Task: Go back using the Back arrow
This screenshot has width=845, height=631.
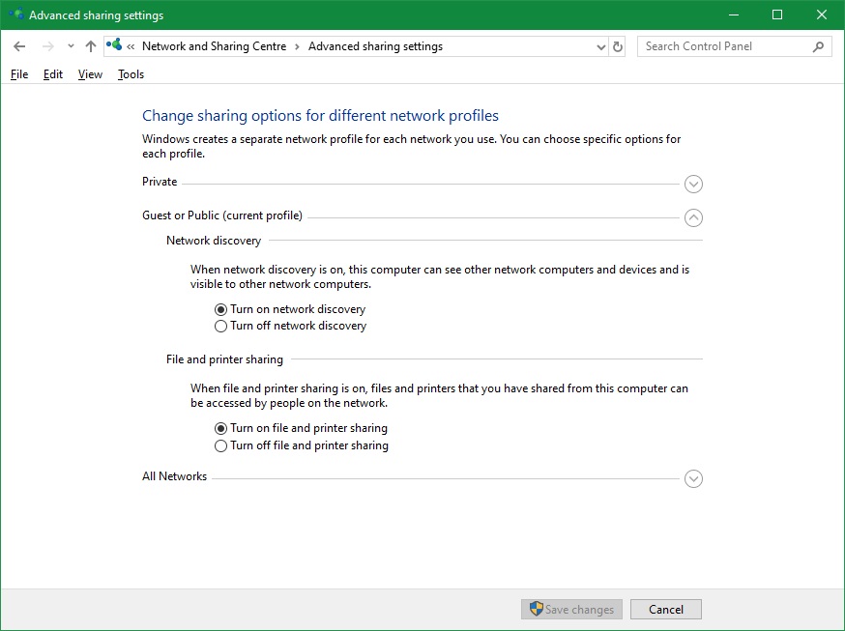Action: coord(19,46)
